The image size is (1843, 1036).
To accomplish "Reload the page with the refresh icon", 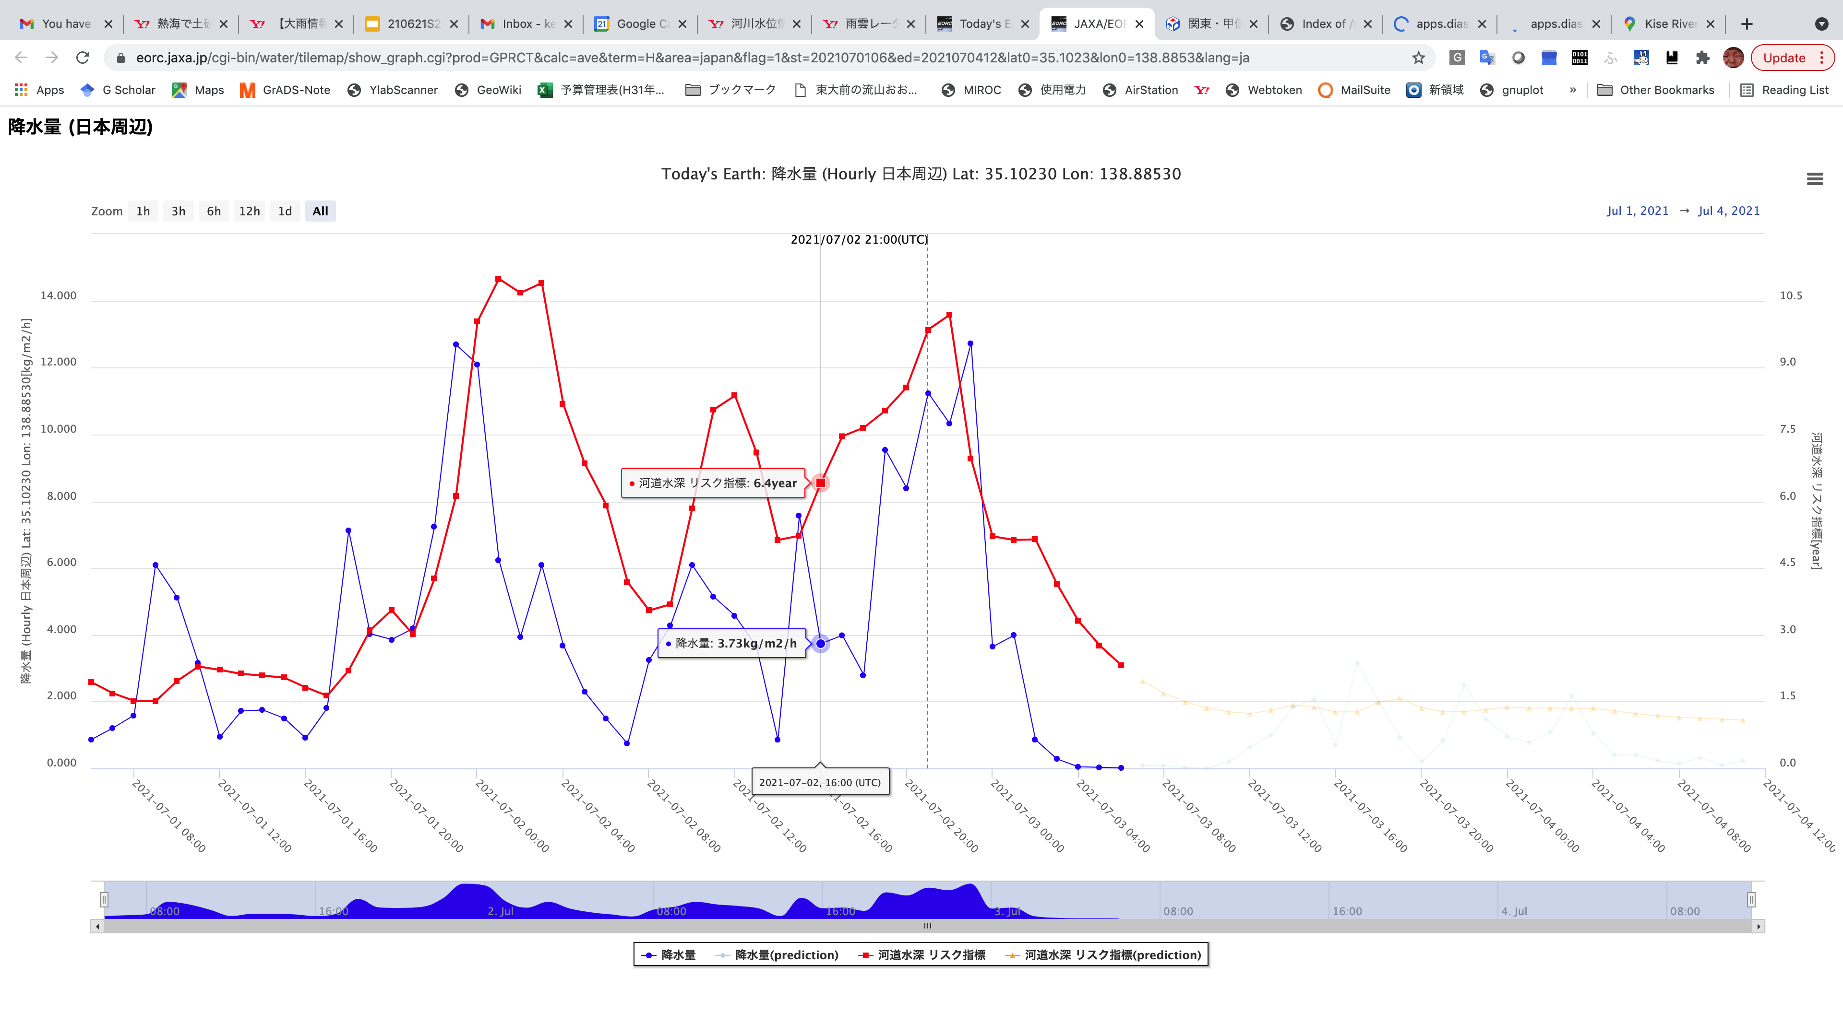I will click(83, 58).
